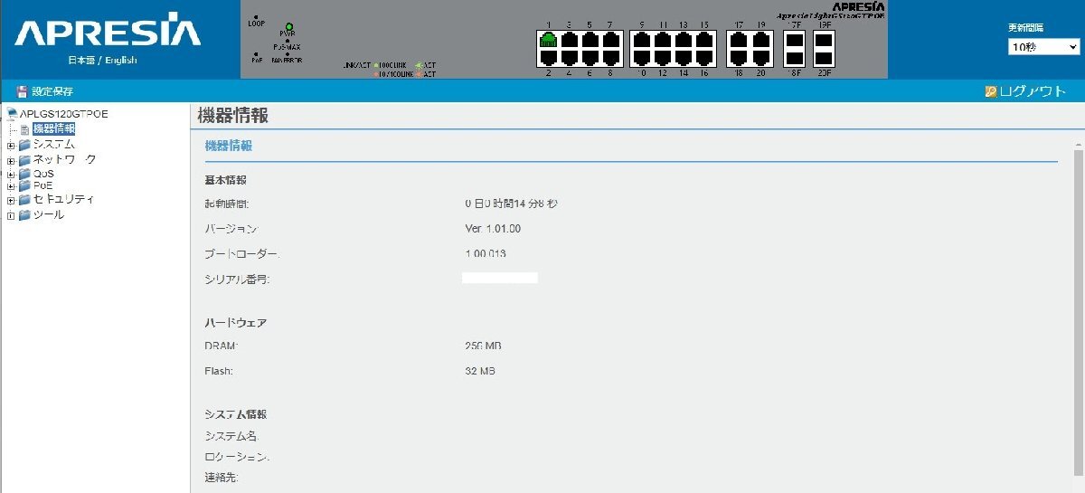Click port 1 on the switch panel
Viewport: 1085px width, 493px height.
pos(548,40)
